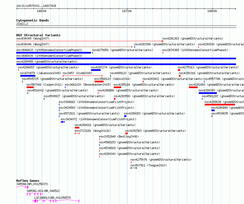Screen dimensions: 244x204
Task: Click the esv3434072 pilot project label
Action: click(x=98, y=119)
